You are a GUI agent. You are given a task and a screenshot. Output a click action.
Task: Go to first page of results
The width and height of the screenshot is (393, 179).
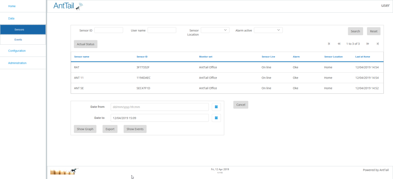(x=329, y=44)
